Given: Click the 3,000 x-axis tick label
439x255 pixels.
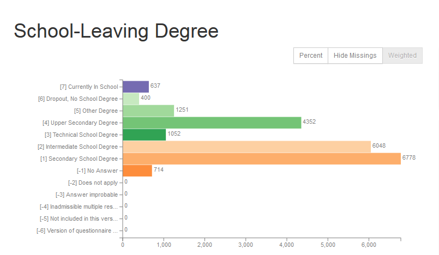Looking at the screenshot, I should [x=245, y=245].
